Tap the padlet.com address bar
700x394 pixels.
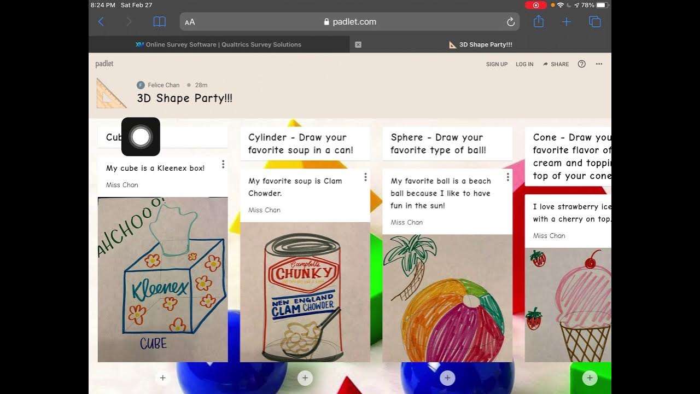pyautogui.click(x=350, y=22)
